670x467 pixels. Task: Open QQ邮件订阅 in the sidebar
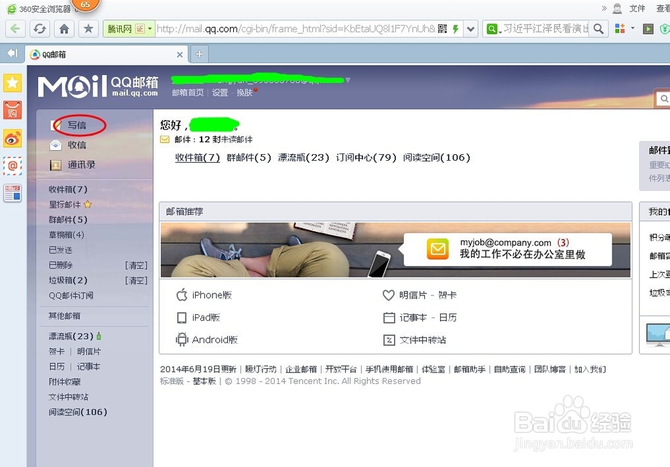[x=71, y=295]
